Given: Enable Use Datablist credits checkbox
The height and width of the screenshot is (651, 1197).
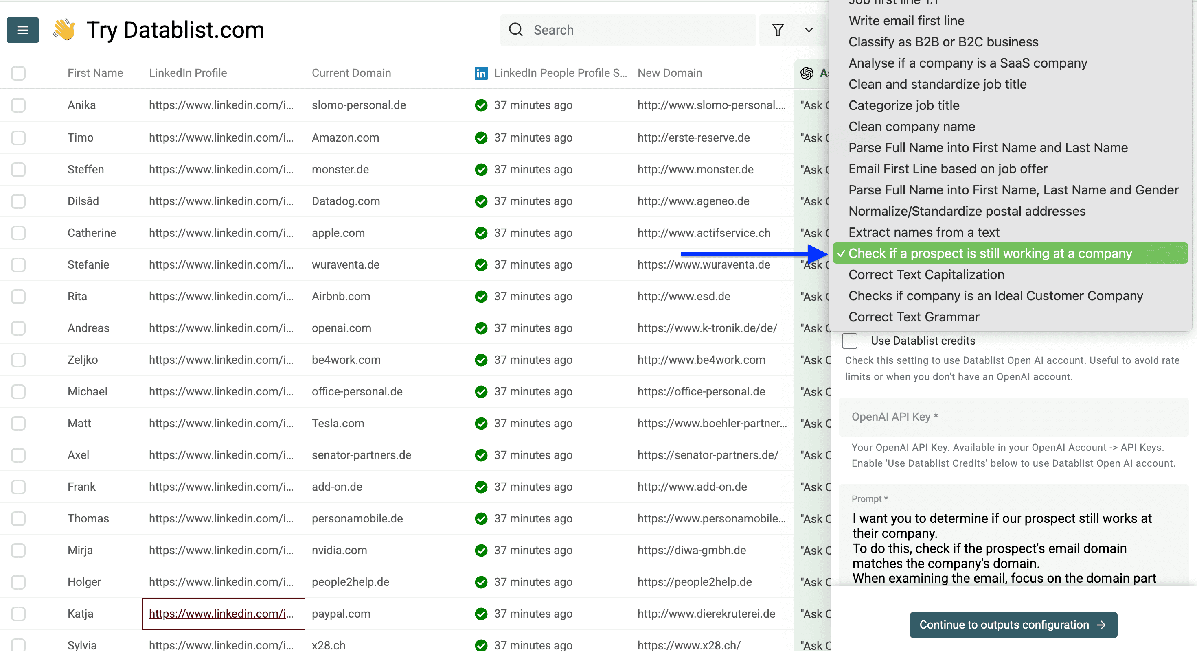Looking at the screenshot, I should pyautogui.click(x=849, y=341).
